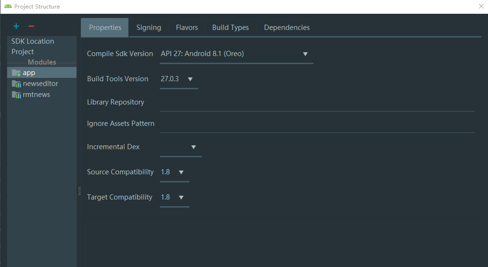Click the rmtnews library module icon
This screenshot has height=267, width=488.
(16, 95)
